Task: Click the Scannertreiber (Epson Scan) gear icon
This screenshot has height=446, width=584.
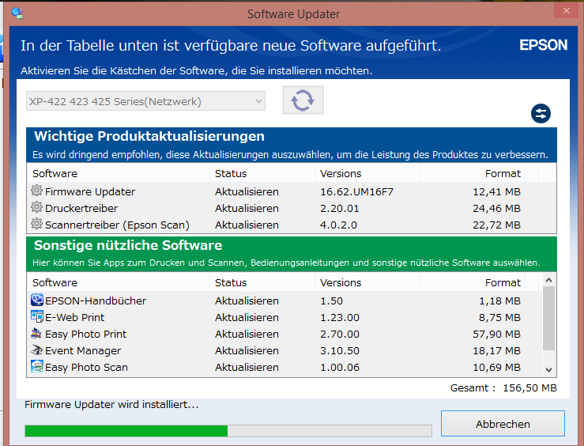Action: click(37, 225)
